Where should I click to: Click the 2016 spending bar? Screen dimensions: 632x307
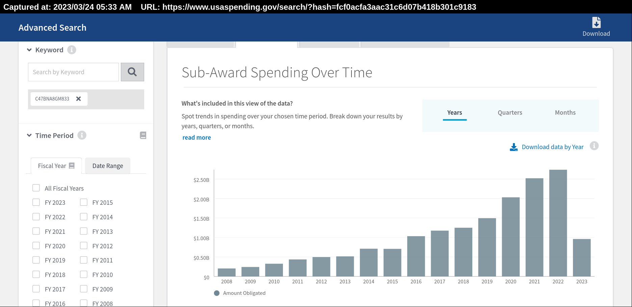point(416,256)
